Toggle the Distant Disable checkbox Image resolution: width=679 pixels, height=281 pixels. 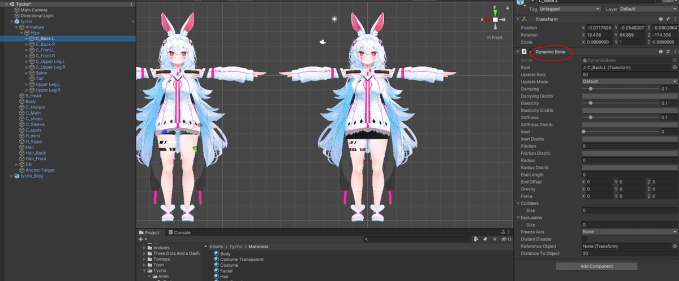585,239
